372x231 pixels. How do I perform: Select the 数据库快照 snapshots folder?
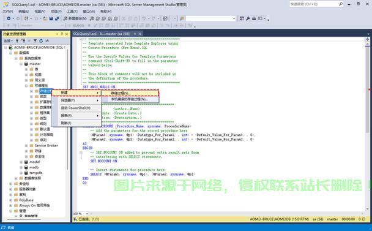coord(32,178)
